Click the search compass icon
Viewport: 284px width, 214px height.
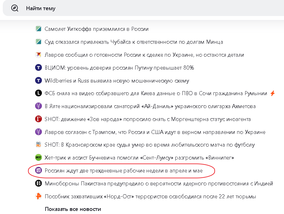tap(15, 8)
